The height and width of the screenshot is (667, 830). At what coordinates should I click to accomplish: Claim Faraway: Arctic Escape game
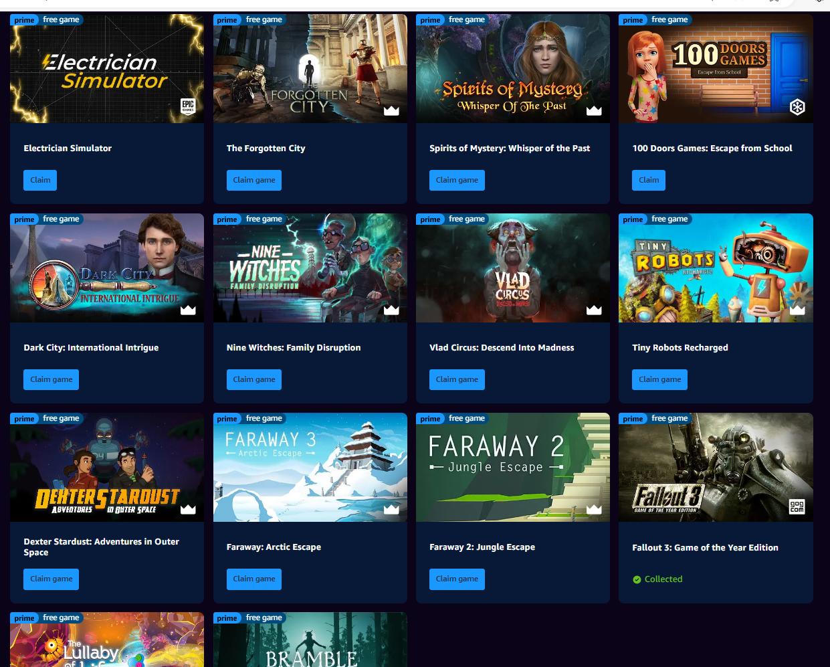pyautogui.click(x=254, y=579)
